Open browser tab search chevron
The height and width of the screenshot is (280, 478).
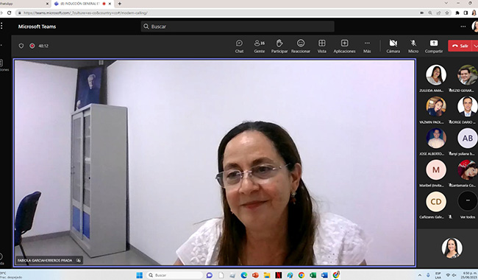446,4
